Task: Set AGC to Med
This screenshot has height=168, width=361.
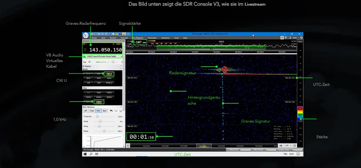Action: point(98,111)
